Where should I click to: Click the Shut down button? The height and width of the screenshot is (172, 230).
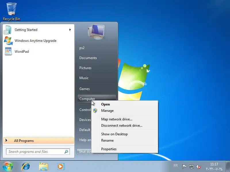(85, 152)
